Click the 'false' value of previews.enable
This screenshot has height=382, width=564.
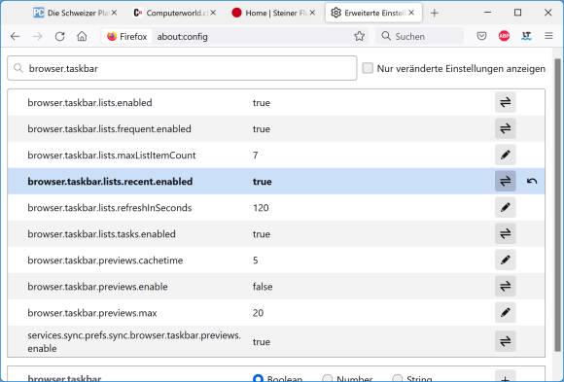pos(263,287)
